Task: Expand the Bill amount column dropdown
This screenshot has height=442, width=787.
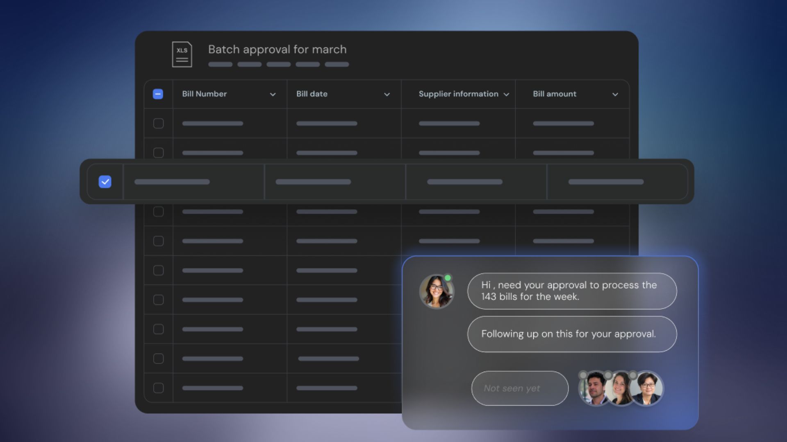Action: tap(615, 95)
